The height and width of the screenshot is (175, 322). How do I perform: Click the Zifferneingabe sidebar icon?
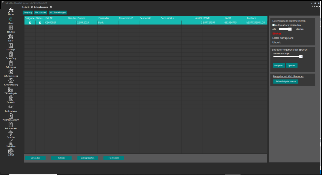11,89
